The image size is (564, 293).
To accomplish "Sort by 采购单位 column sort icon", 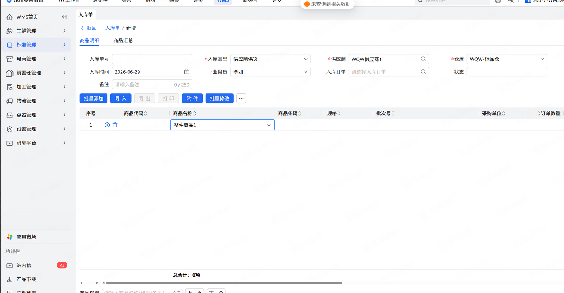I will 504,113.
